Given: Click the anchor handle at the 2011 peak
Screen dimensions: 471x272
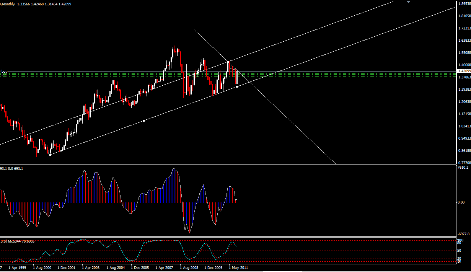Looking at the screenshot, I should click(x=228, y=61).
